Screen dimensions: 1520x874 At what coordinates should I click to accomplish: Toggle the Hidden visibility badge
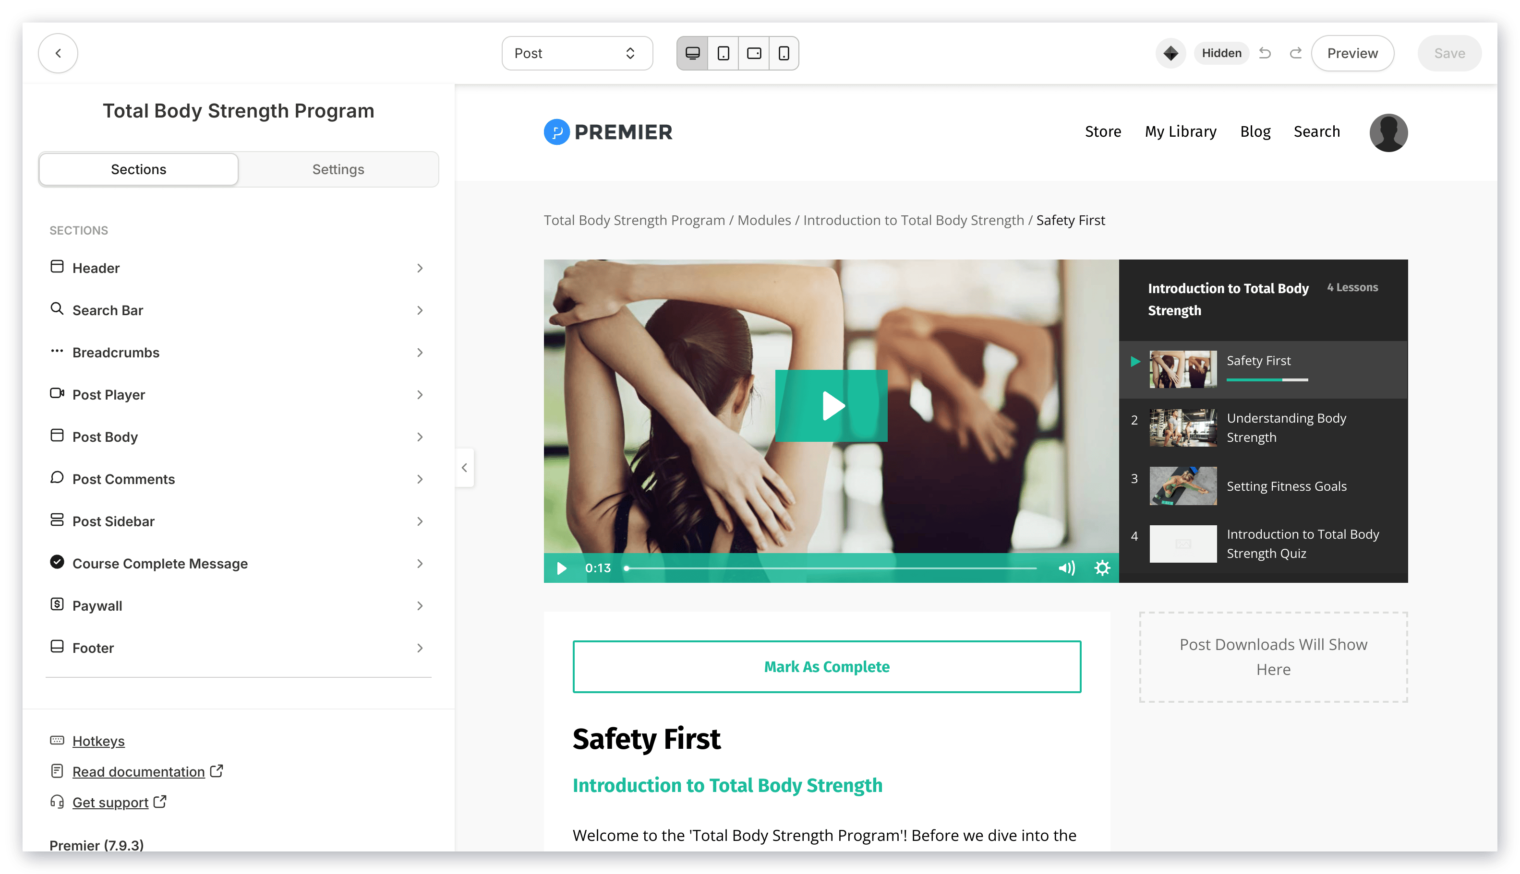(1221, 53)
